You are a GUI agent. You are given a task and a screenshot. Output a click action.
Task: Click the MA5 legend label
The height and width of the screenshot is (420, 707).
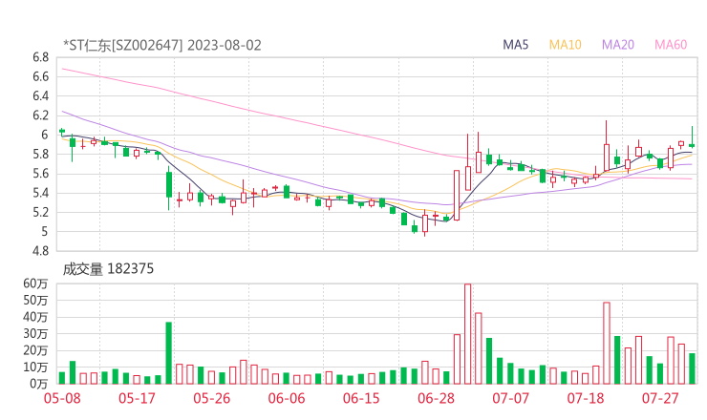(x=515, y=45)
